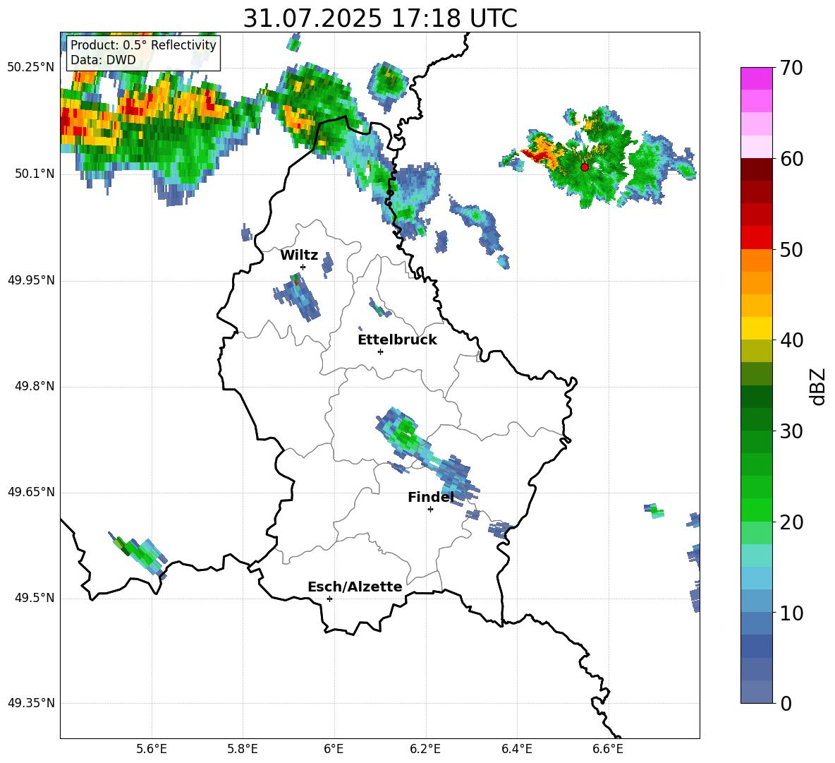
Task: Click the 10 value on colorbar
Action: tap(791, 613)
